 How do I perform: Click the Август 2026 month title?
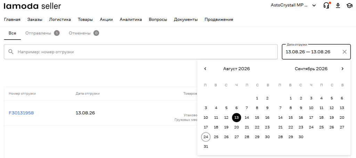236,69
